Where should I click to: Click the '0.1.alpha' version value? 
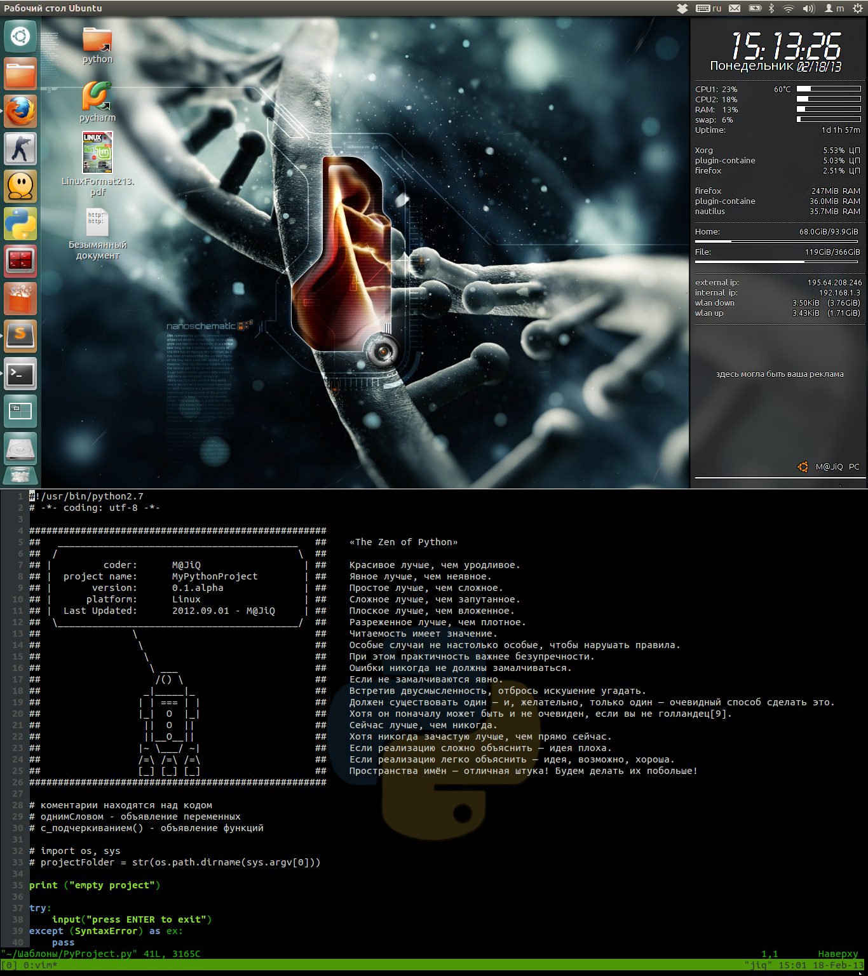(198, 588)
